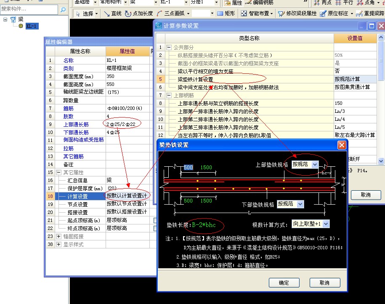Open the 常用构件 component type dropdown
This screenshot has height=304, width=385.
point(126,3)
